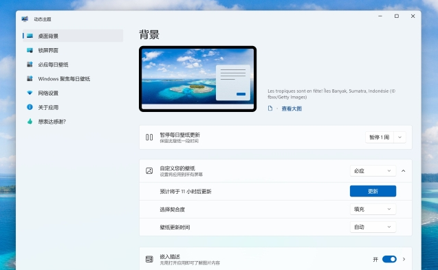This screenshot has height=270, width=438.
Task: Click the 选择契合度 label
Action: (x=173, y=210)
